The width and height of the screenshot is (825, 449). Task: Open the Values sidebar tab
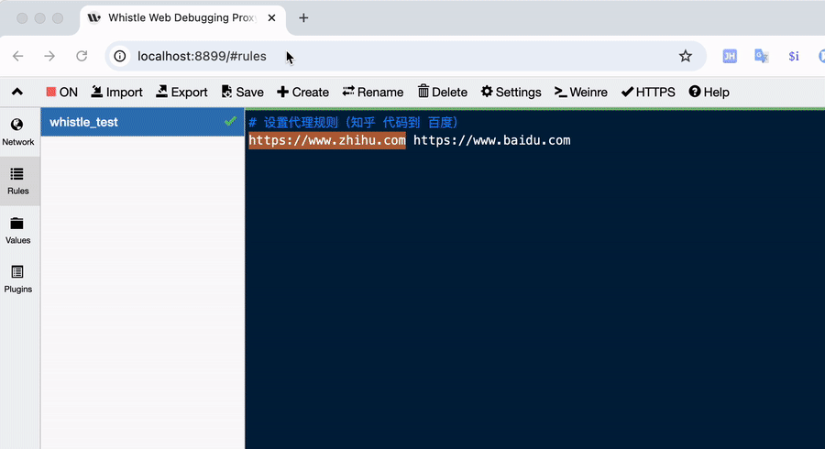click(x=18, y=230)
